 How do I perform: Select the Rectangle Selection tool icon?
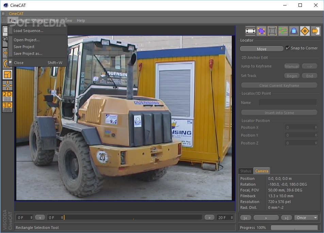pos(5,31)
